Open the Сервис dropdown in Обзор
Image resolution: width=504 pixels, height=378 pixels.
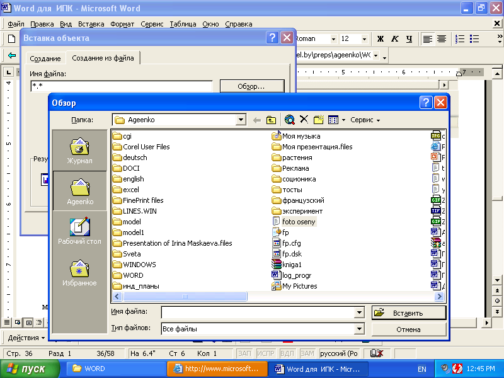coord(365,120)
